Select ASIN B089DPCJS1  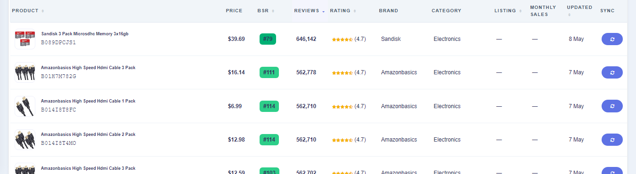click(x=58, y=42)
